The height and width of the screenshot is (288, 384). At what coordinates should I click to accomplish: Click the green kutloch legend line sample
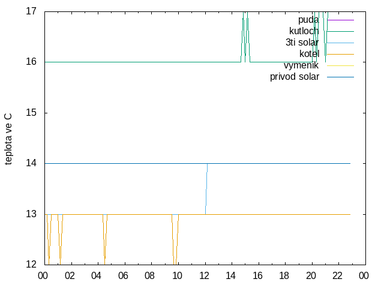[x=340, y=31]
